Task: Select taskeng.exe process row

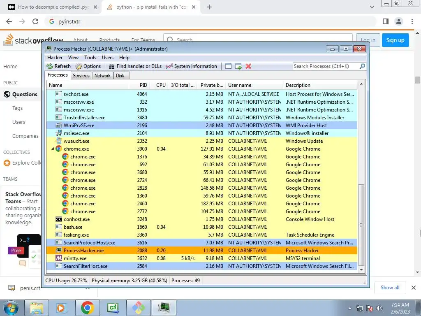Action: [202, 235]
